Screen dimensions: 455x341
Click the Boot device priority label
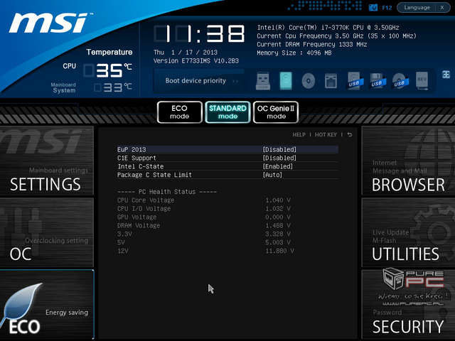[x=196, y=80]
